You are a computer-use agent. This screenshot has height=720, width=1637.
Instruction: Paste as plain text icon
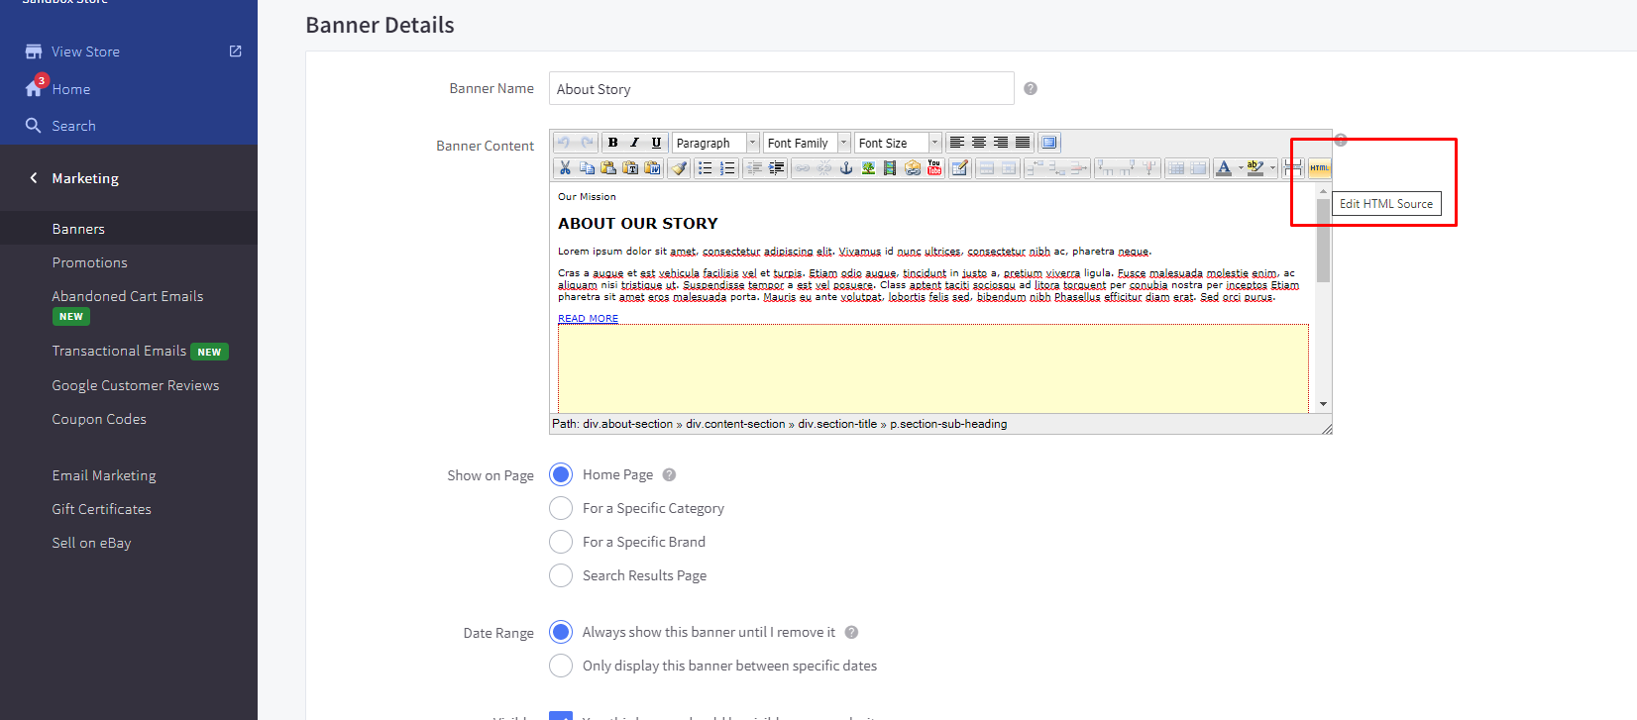coord(630,168)
